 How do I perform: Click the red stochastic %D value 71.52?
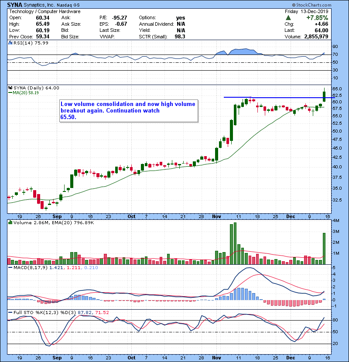coord(102,313)
